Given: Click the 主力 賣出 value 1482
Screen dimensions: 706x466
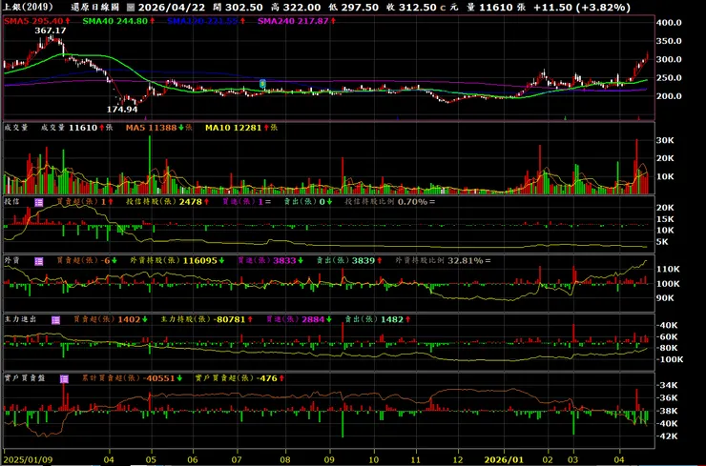Looking at the screenshot, I should click(x=392, y=319).
